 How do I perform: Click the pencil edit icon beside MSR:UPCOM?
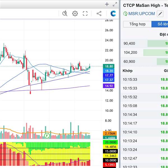pos(160,14)
